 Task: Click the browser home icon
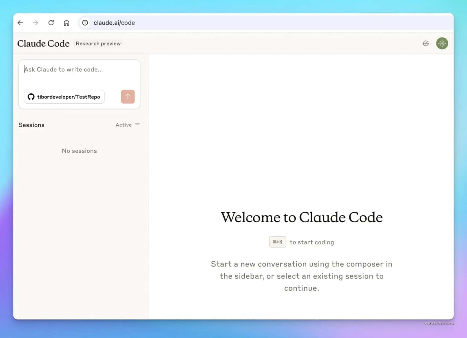(67, 23)
